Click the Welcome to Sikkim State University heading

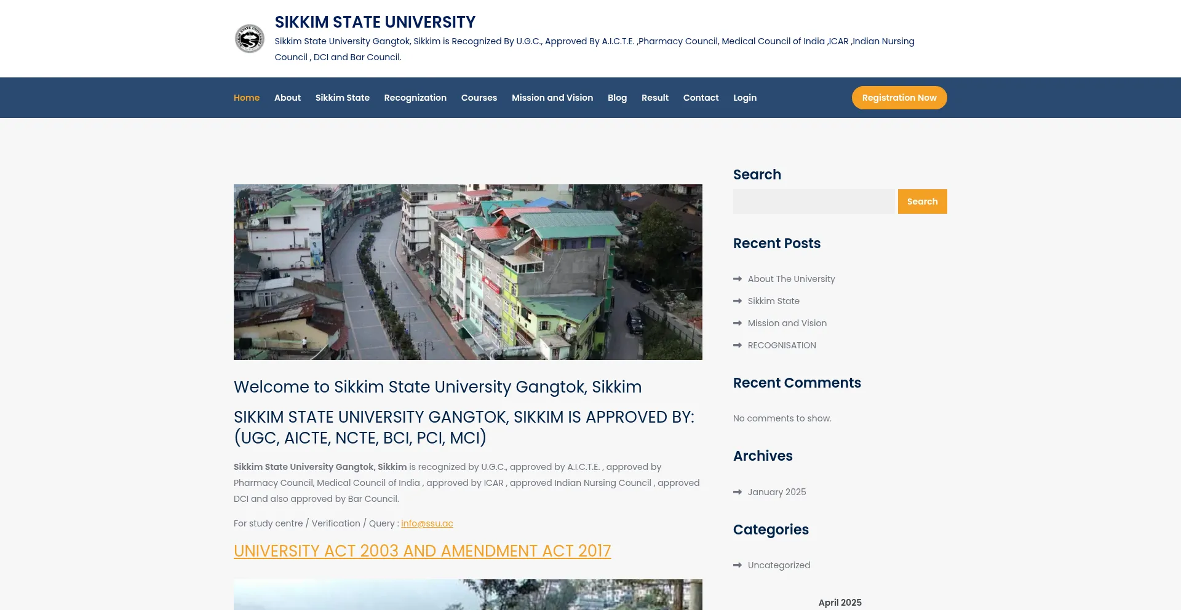tap(437, 387)
